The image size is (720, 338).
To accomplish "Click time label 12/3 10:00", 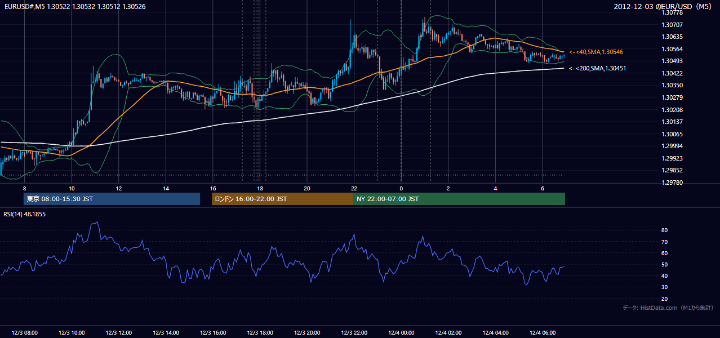I will point(72,333).
